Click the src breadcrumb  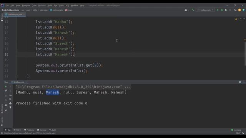(x=23, y=10)
